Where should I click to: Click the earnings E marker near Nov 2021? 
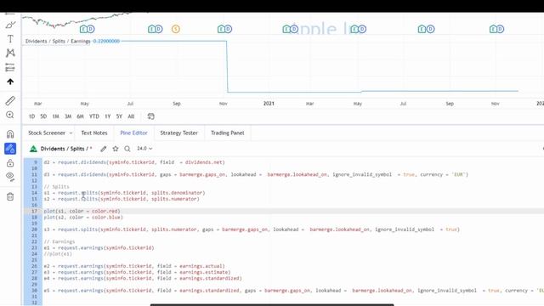coord(493,29)
